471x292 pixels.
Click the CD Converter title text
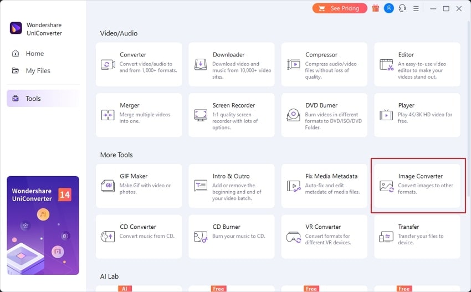tap(138, 227)
